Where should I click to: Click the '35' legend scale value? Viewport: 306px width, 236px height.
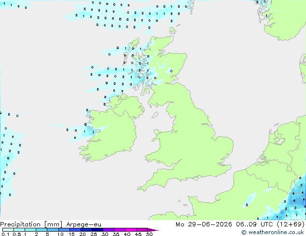pyautogui.click(x=116, y=234)
